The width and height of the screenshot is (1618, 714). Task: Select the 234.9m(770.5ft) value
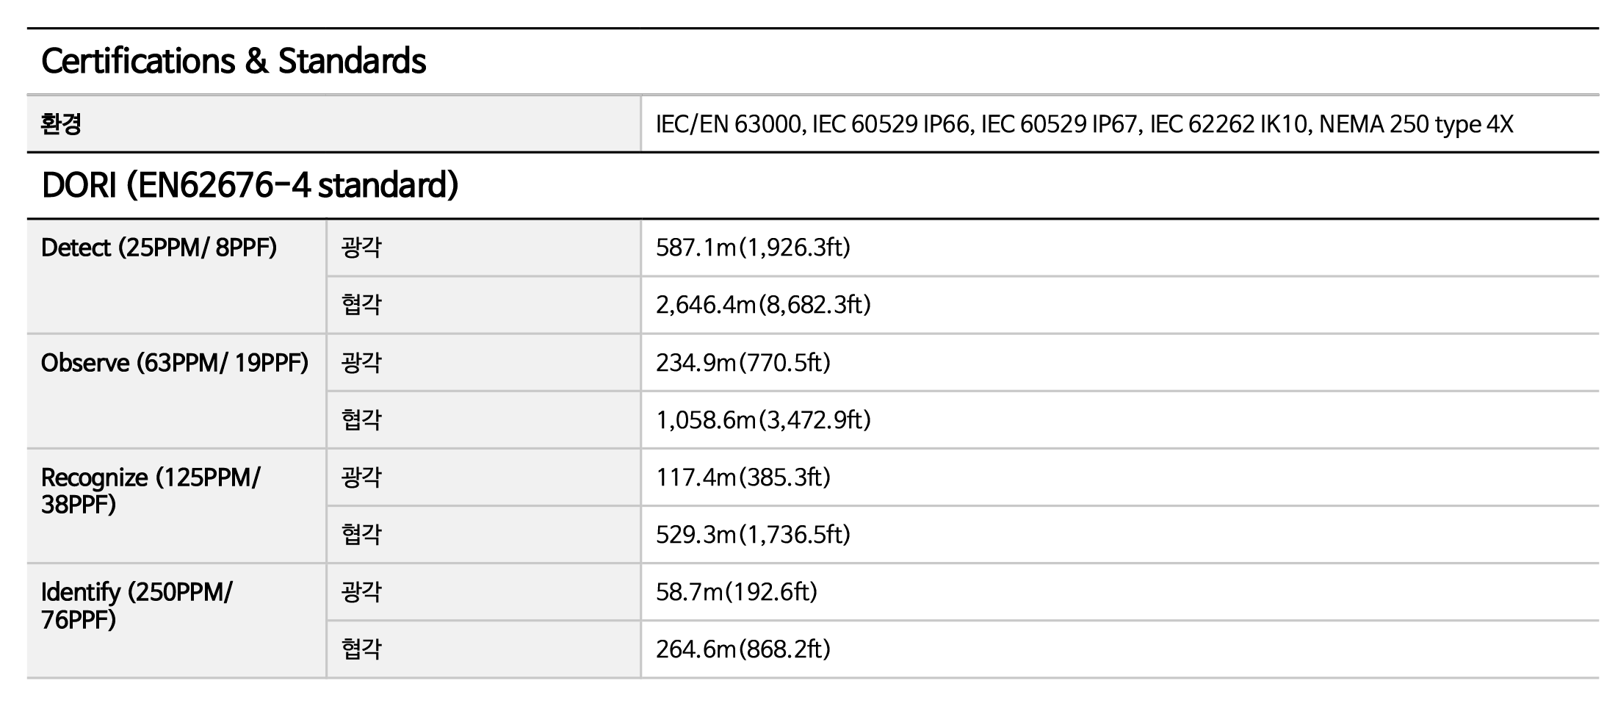(x=743, y=363)
